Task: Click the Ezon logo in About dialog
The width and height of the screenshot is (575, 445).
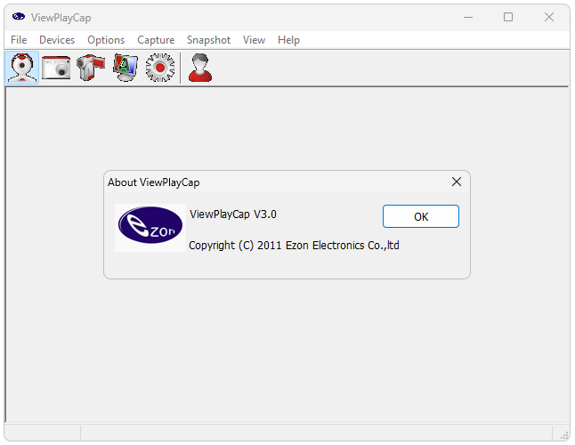Action: coord(150,228)
